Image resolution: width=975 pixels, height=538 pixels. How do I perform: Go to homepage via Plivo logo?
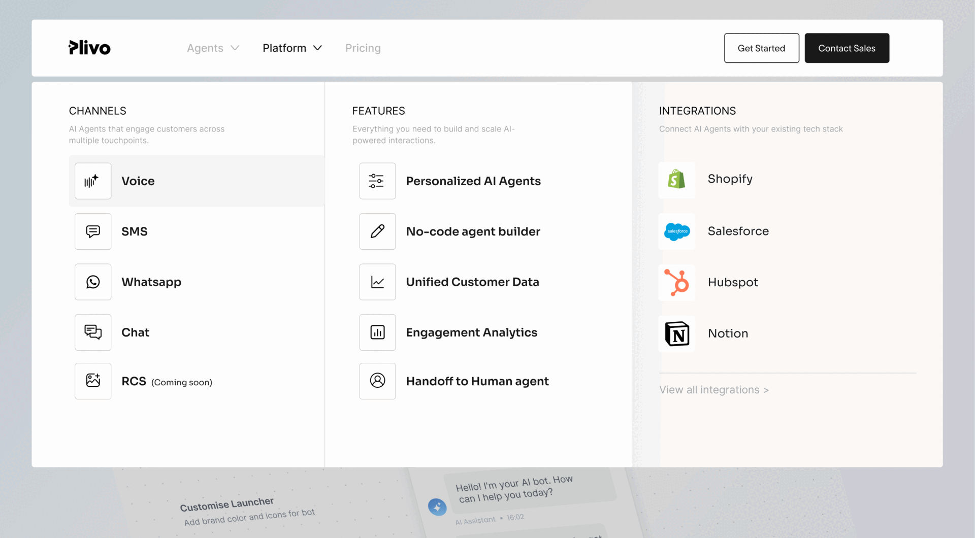pyautogui.click(x=89, y=48)
